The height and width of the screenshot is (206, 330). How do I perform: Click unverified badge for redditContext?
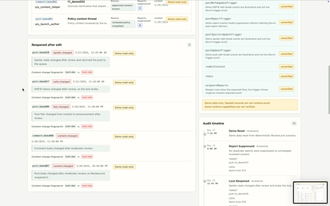pyautogui.click(x=287, y=67)
